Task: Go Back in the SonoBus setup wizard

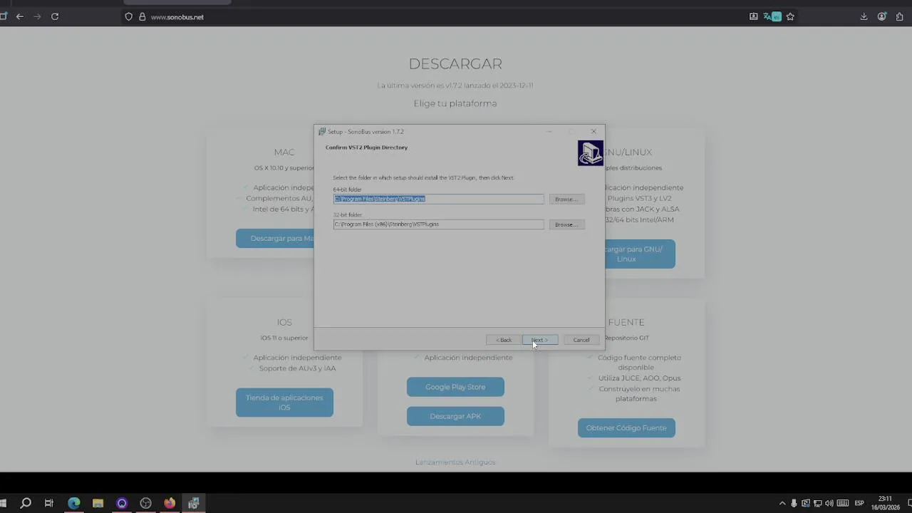Action: tap(504, 340)
